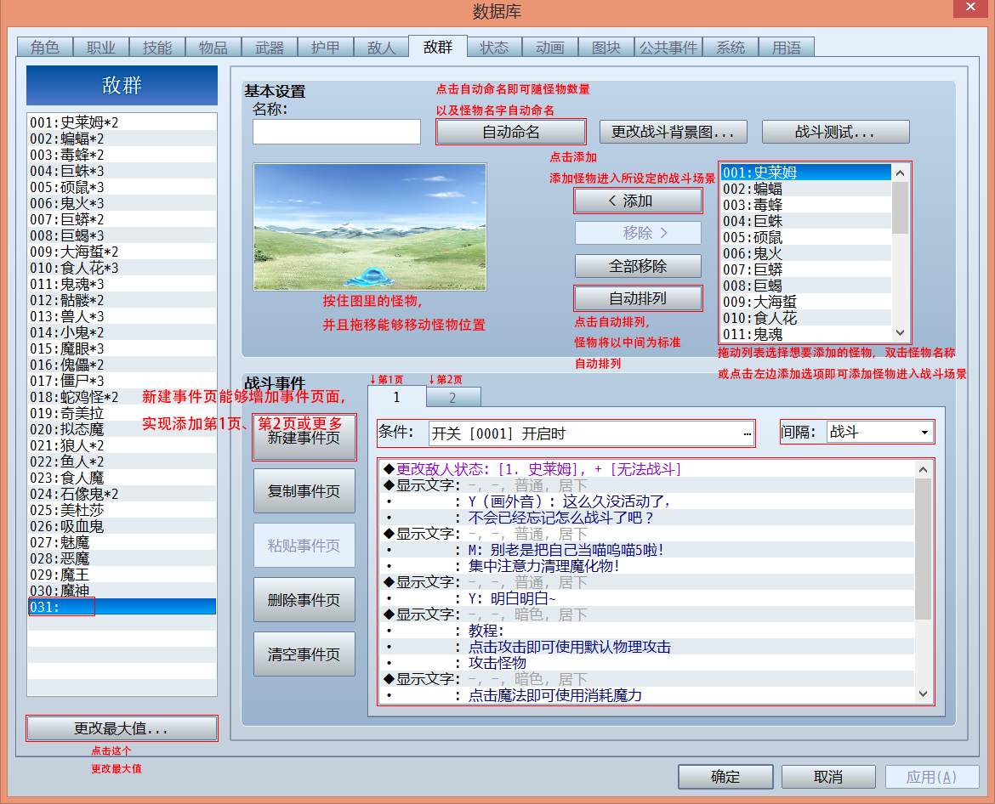Open the 动画 tab
This screenshot has width=995, height=804.
549,48
